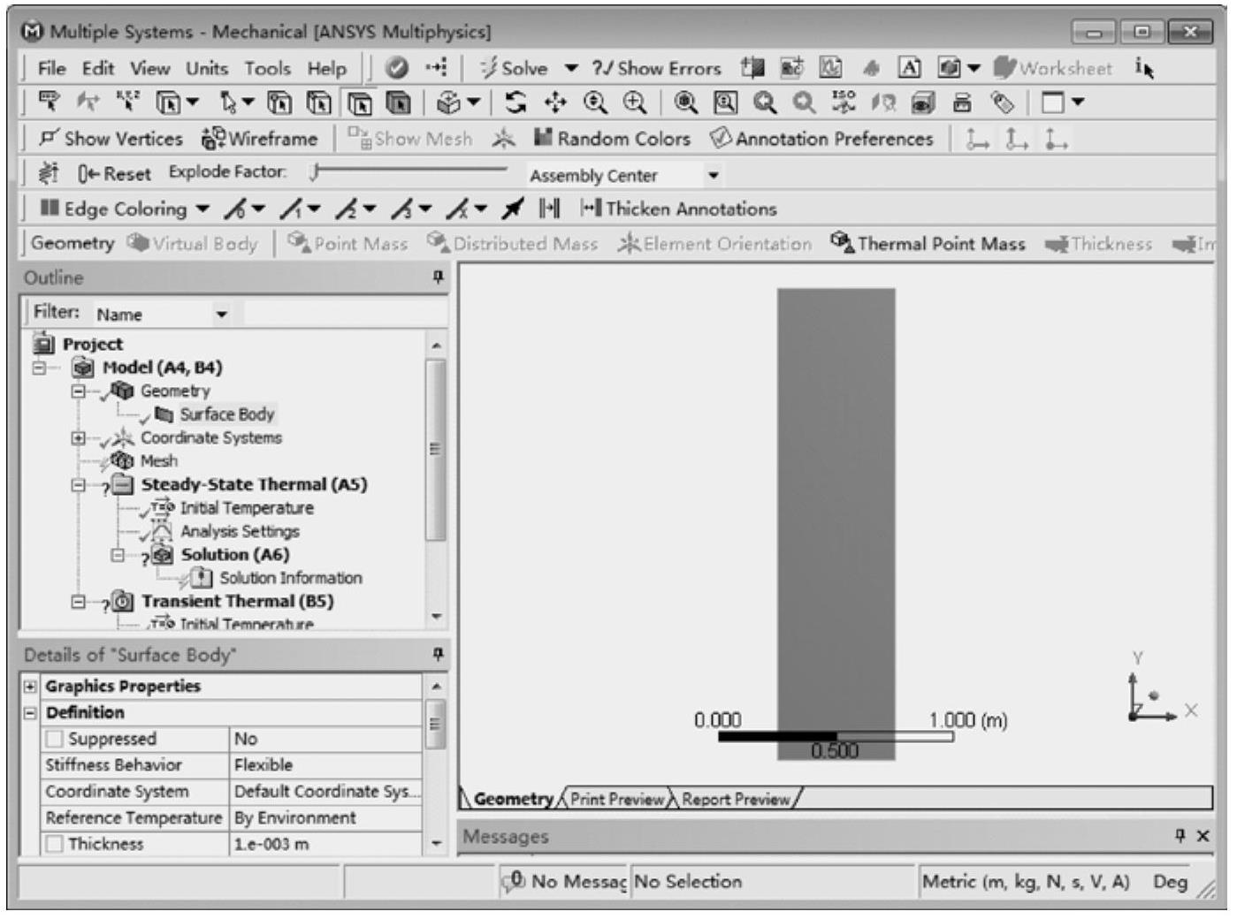Toggle Wireframe display mode
The width and height of the screenshot is (1237, 919).
coord(259,139)
